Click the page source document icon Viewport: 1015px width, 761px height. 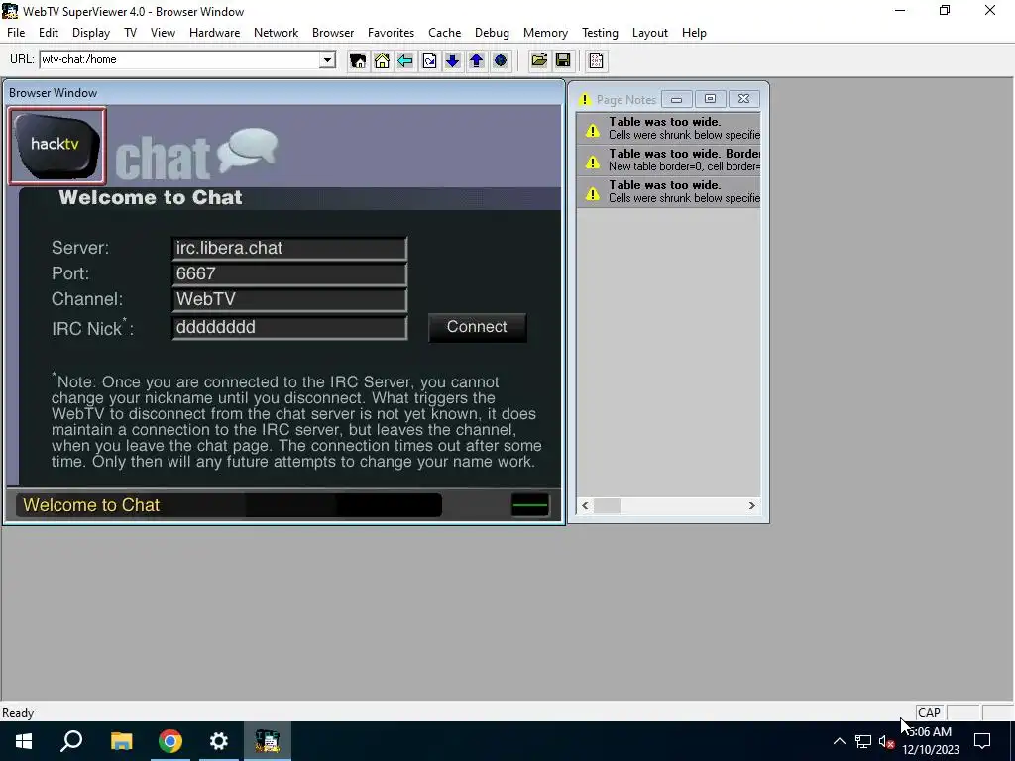point(596,60)
